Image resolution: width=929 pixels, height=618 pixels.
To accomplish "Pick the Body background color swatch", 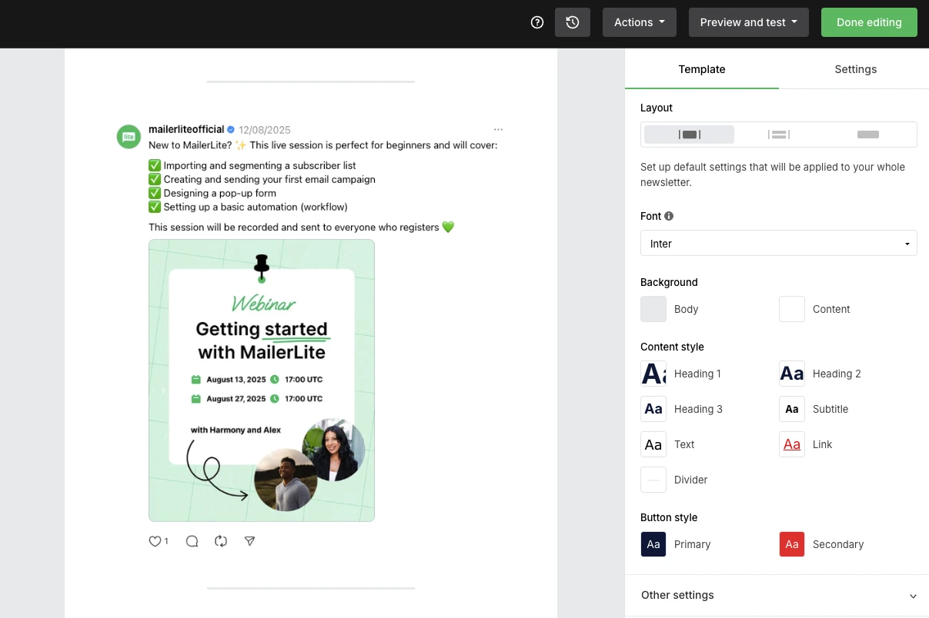I will [x=653, y=309].
